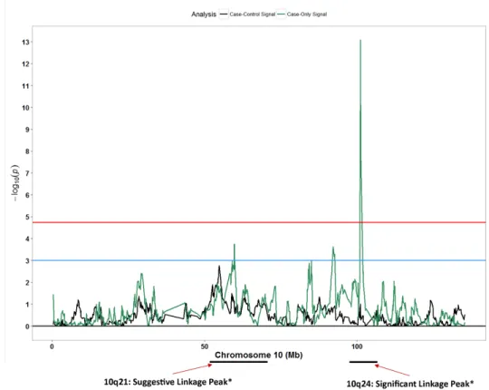Click x-axis tick label 50
489x390 pixels.
pos(205,346)
